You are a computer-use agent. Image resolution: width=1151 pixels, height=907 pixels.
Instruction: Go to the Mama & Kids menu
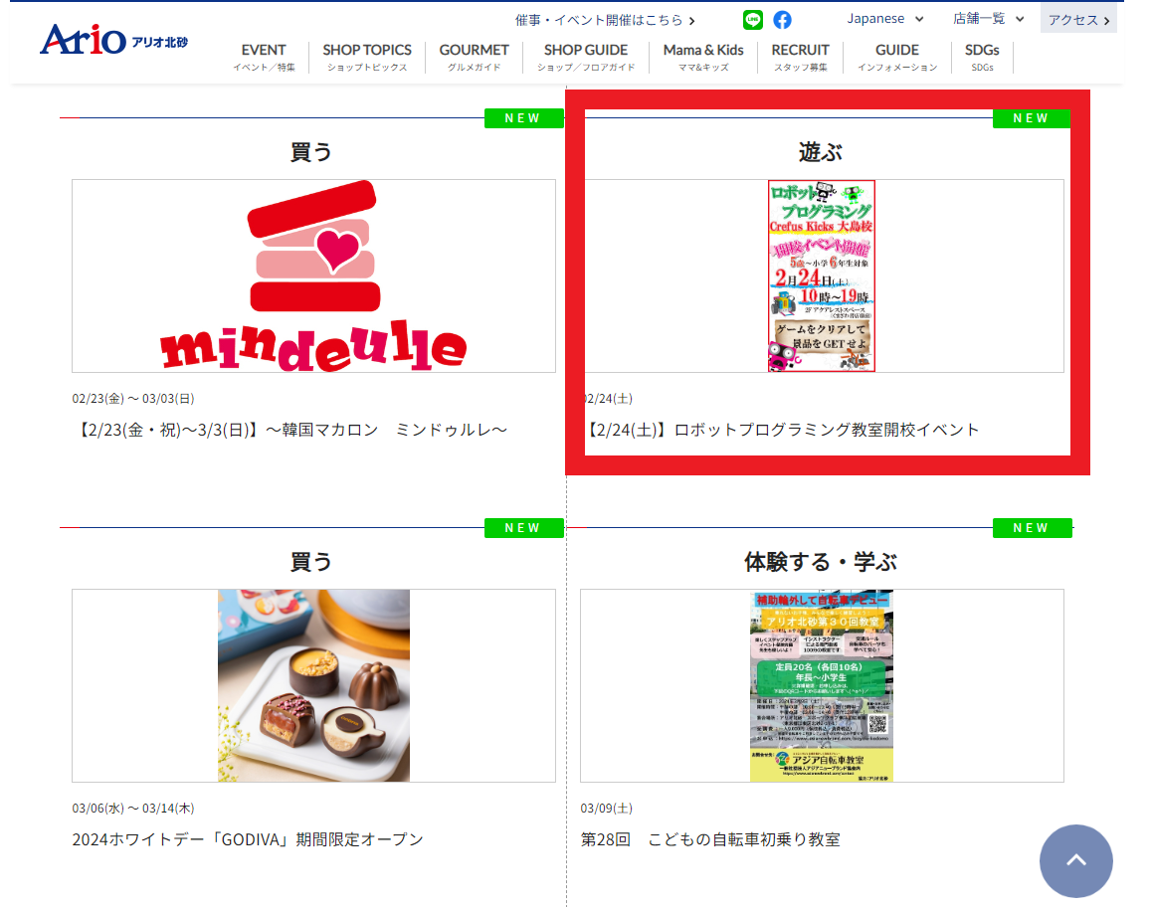703,58
